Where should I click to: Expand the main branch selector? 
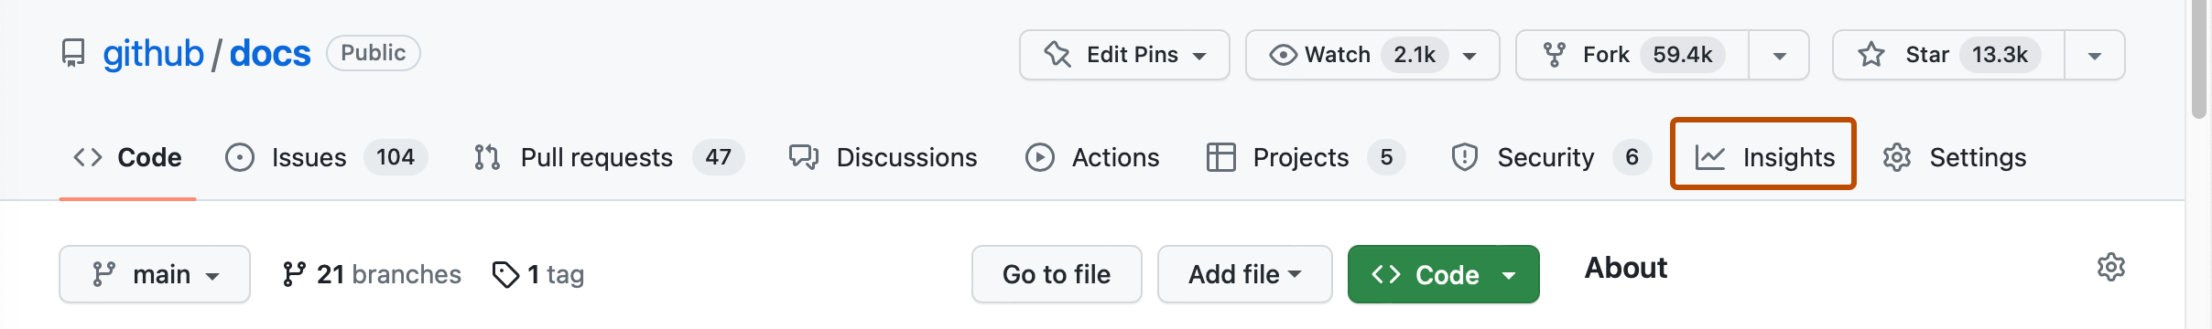click(155, 274)
